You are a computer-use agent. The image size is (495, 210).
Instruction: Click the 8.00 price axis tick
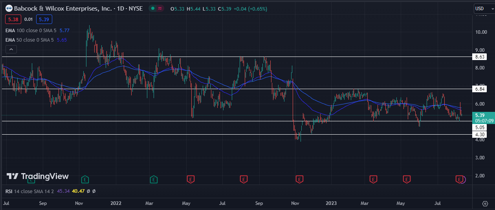pyautogui.click(x=481, y=68)
